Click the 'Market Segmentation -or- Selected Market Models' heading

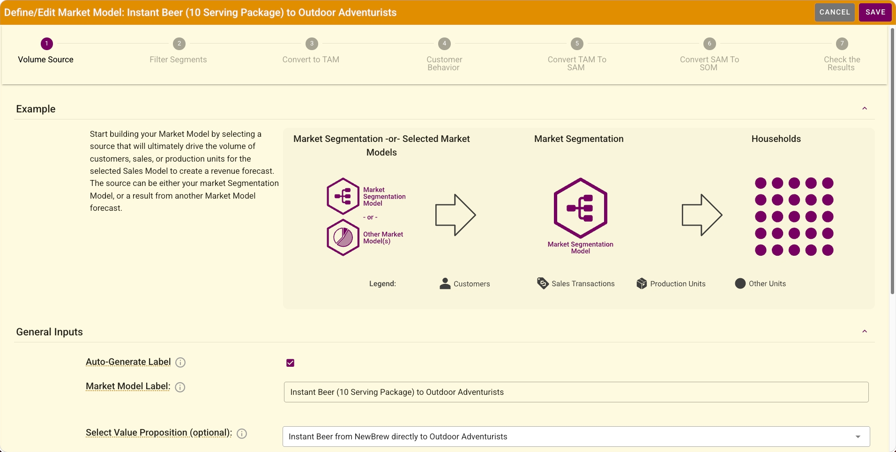click(381, 145)
